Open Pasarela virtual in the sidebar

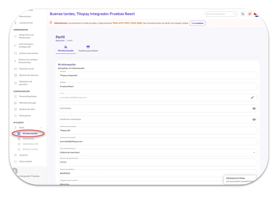click(x=26, y=69)
